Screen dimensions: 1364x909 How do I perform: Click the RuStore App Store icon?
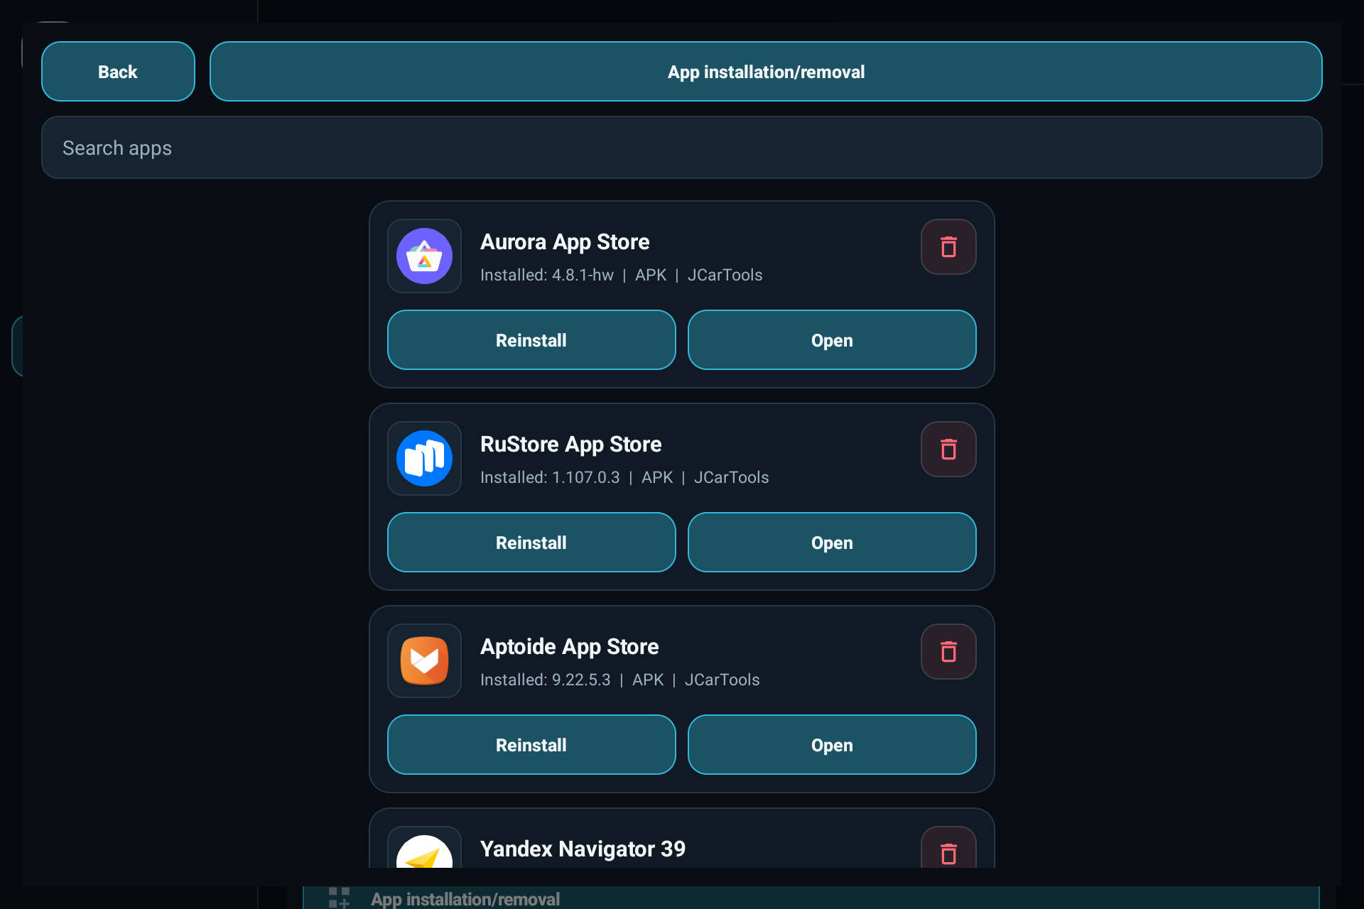coord(424,459)
